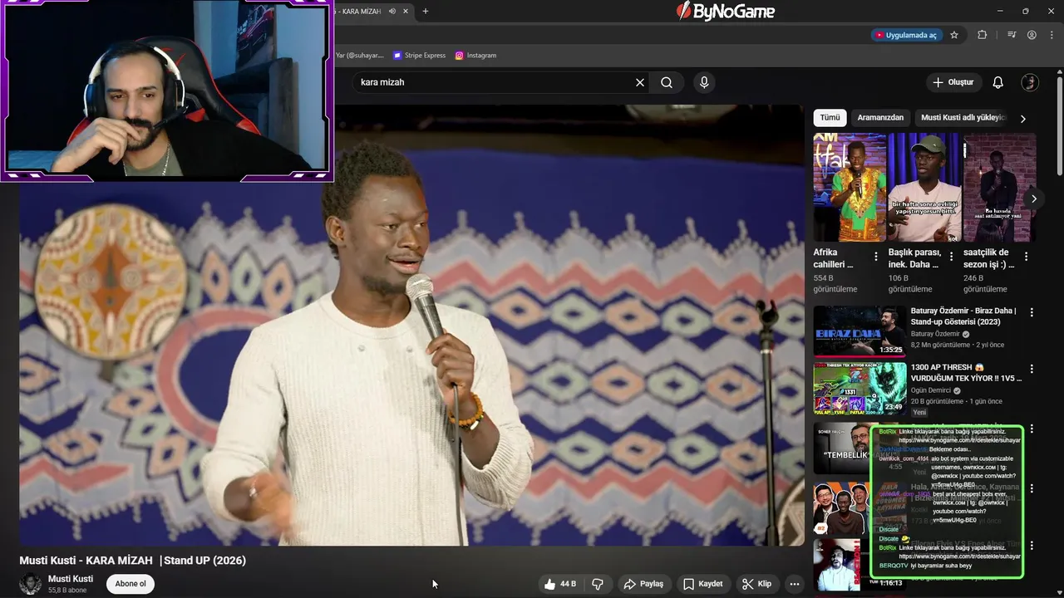Viewport: 1064px width, 598px height.
Task: Dislike the video with thumbs down
Action: pos(598,584)
